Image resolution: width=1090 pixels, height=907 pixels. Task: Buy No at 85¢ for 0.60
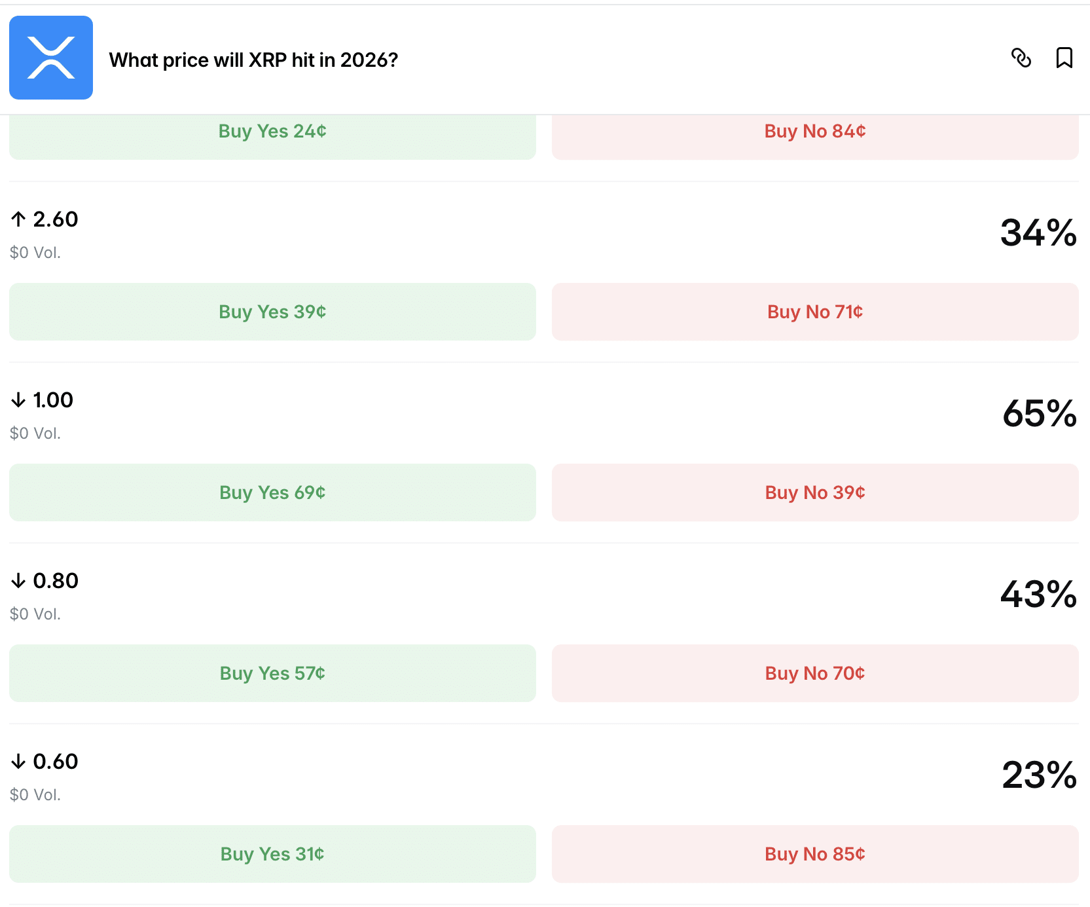[x=815, y=854]
